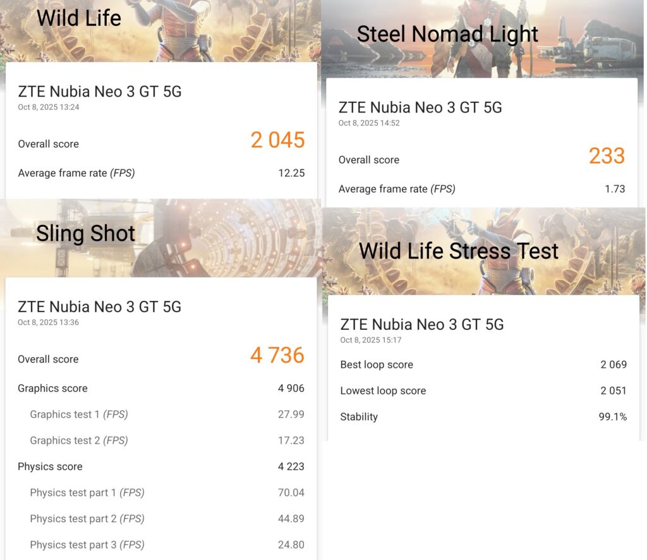The height and width of the screenshot is (560, 647).
Task: Select the Wild Life Stress Test title
Action: [459, 251]
